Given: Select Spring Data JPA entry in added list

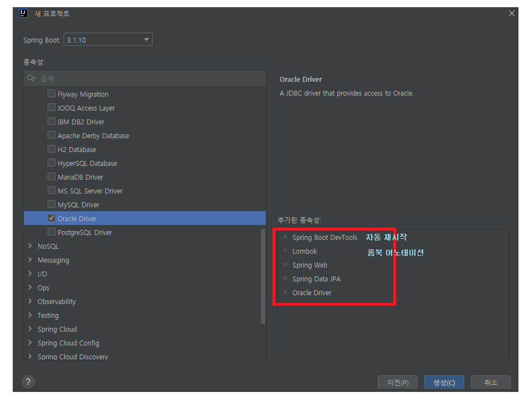Looking at the screenshot, I should coord(316,279).
